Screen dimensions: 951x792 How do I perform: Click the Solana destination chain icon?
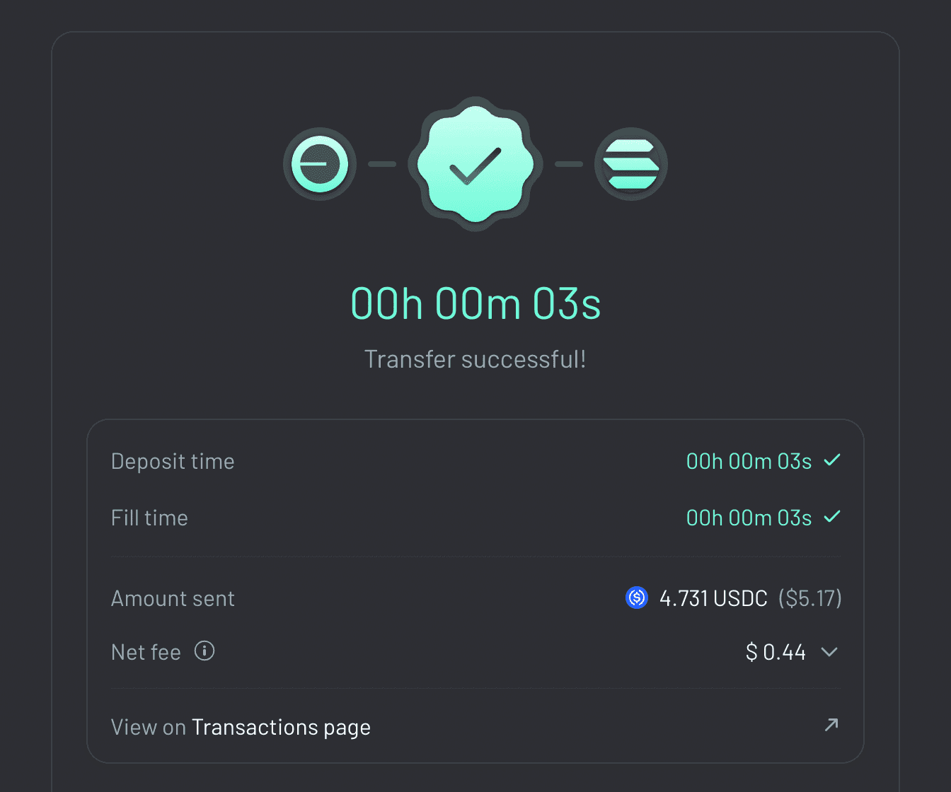631,164
